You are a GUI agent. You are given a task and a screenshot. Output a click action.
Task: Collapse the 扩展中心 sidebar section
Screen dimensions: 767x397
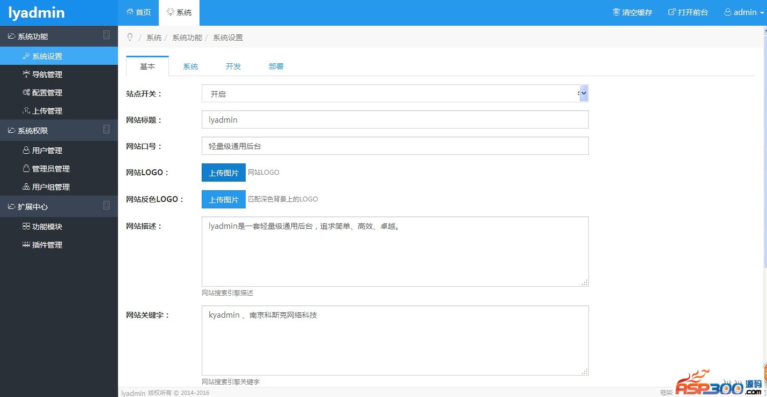tap(106, 206)
